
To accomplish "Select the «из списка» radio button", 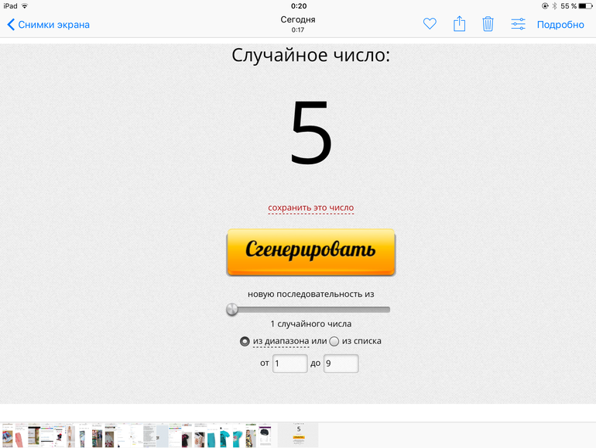I will point(334,341).
